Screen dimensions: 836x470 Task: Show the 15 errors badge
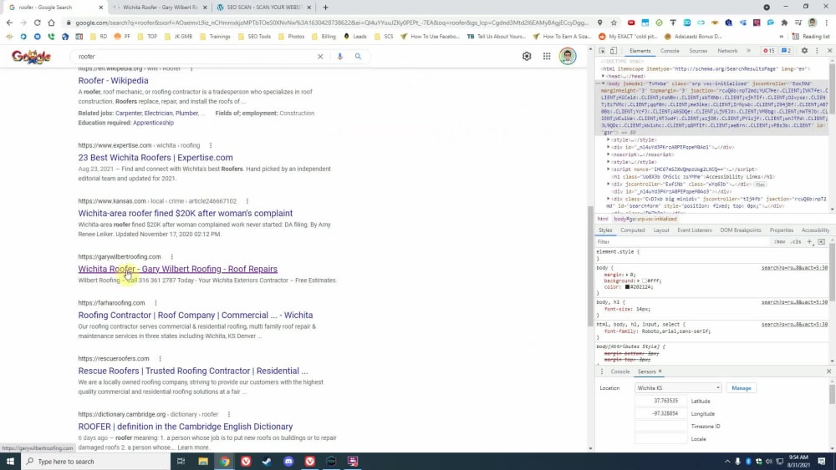[769, 51]
